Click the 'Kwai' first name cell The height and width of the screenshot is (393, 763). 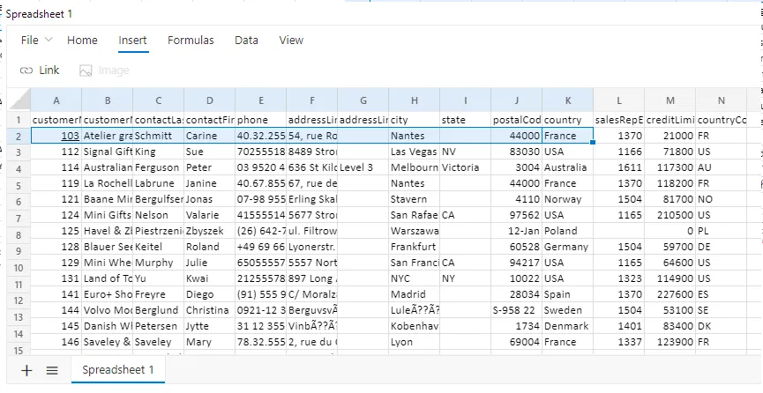210,278
